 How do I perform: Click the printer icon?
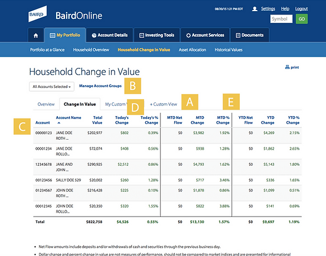[287, 67]
